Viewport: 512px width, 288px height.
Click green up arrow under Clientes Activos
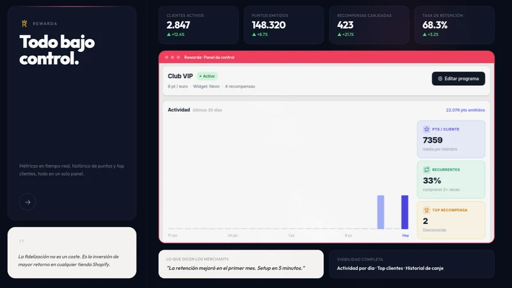[169, 35]
